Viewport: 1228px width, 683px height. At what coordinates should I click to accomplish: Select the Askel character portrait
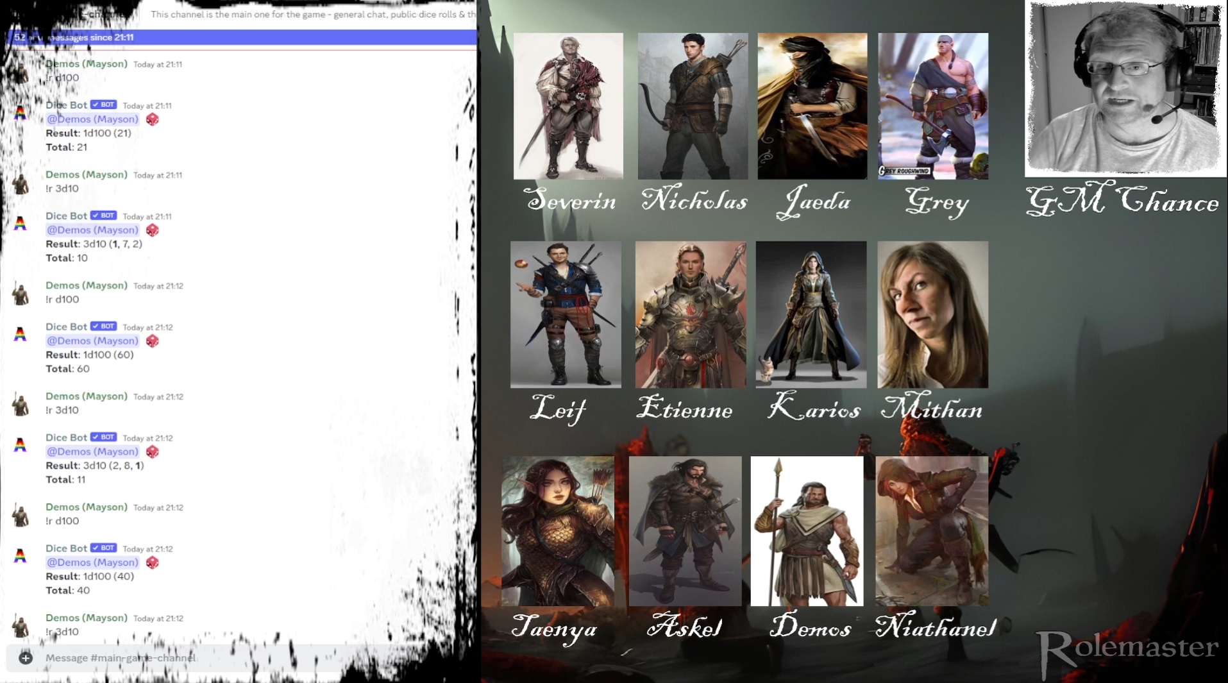685,531
